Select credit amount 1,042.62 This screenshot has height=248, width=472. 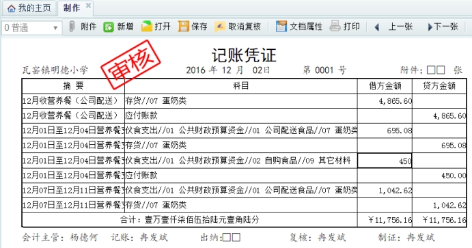coord(439,205)
